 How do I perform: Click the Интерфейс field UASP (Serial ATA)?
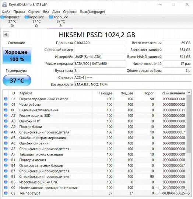(100, 57)
